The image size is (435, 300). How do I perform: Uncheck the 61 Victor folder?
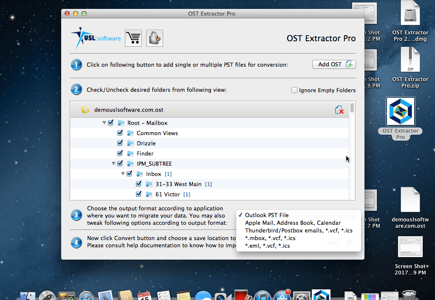138,194
